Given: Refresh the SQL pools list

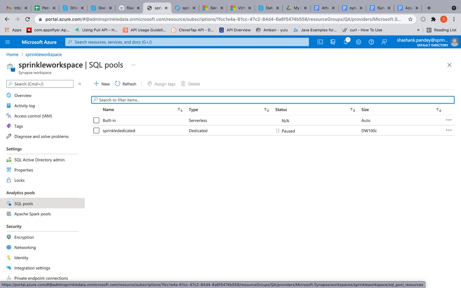Looking at the screenshot, I should [x=125, y=84].
